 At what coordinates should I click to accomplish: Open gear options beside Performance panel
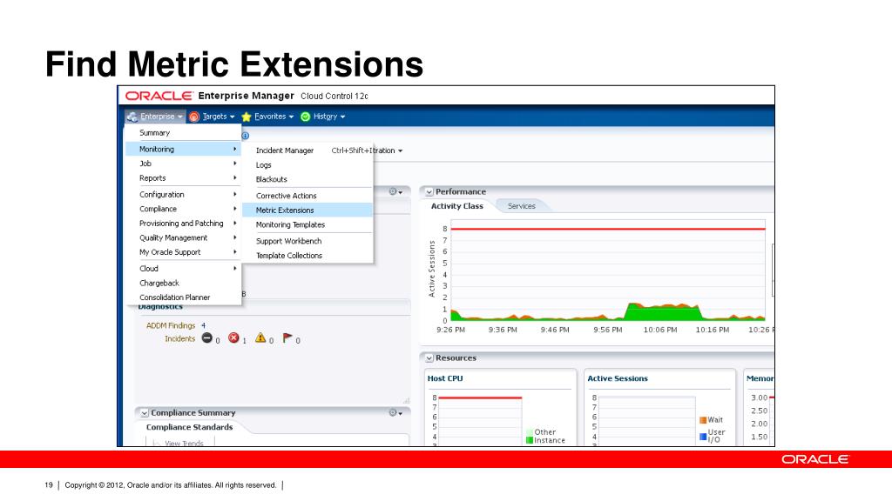(395, 192)
